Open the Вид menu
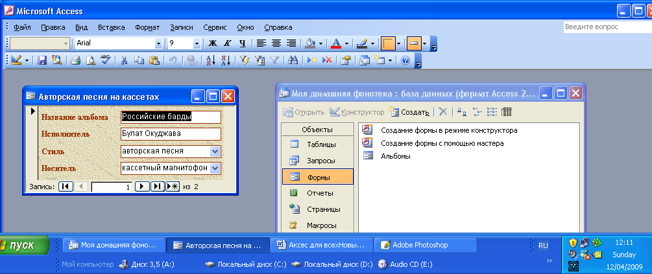Viewport: 652px width, 274px height. (82, 27)
